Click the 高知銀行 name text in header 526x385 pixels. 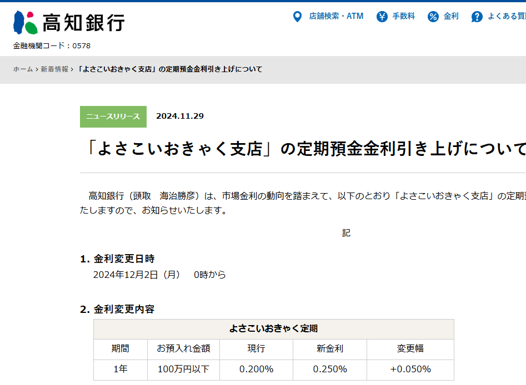tap(83, 23)
